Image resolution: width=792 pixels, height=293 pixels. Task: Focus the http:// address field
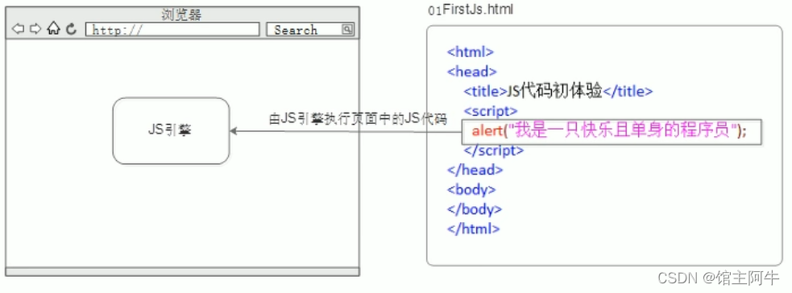coord(172,29)
